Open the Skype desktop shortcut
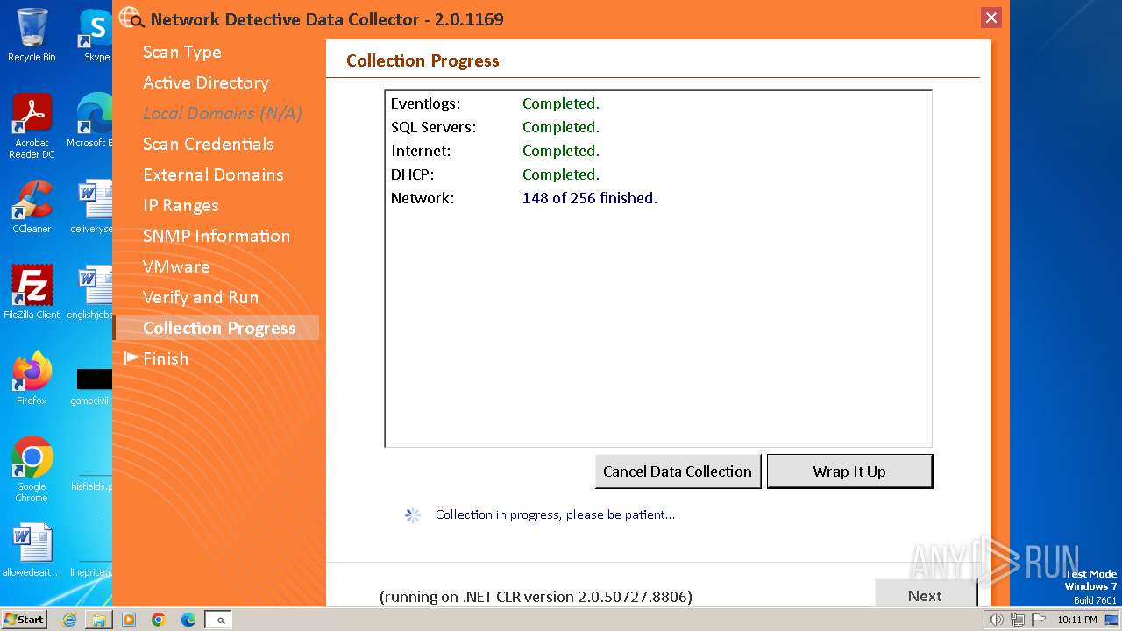 click(x=96, y=35)
